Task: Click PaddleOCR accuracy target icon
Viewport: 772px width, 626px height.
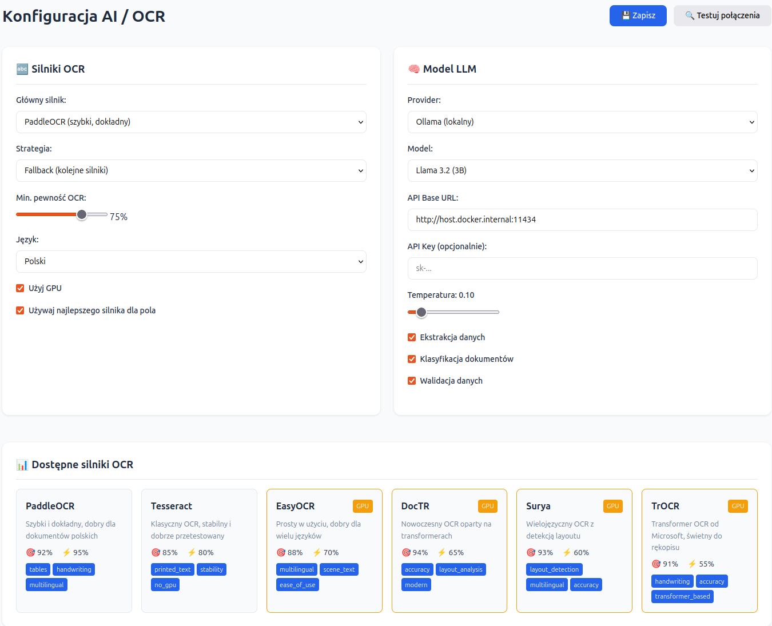Action: pyautogui.click(x=31, y=552)
